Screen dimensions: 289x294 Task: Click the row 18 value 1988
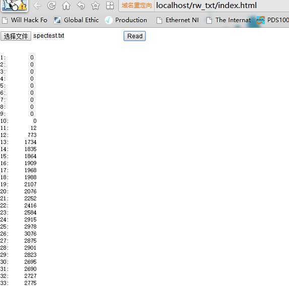[x=31, y=177]
